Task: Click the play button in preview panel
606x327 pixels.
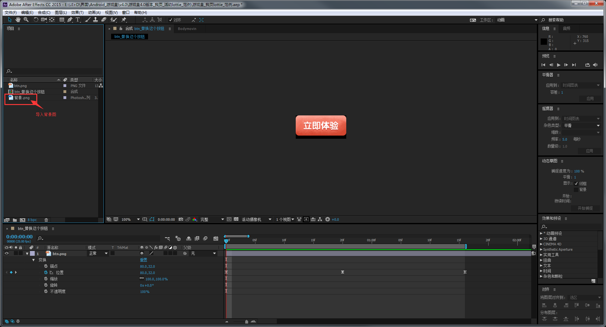Action: [x=559, y=65]
